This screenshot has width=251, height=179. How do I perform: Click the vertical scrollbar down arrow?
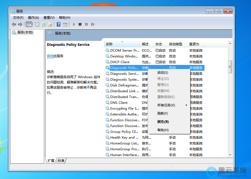coord(230,155)
